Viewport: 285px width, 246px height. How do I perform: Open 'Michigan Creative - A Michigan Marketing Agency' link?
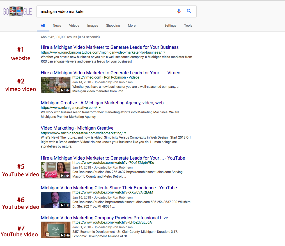pos(105,103)
